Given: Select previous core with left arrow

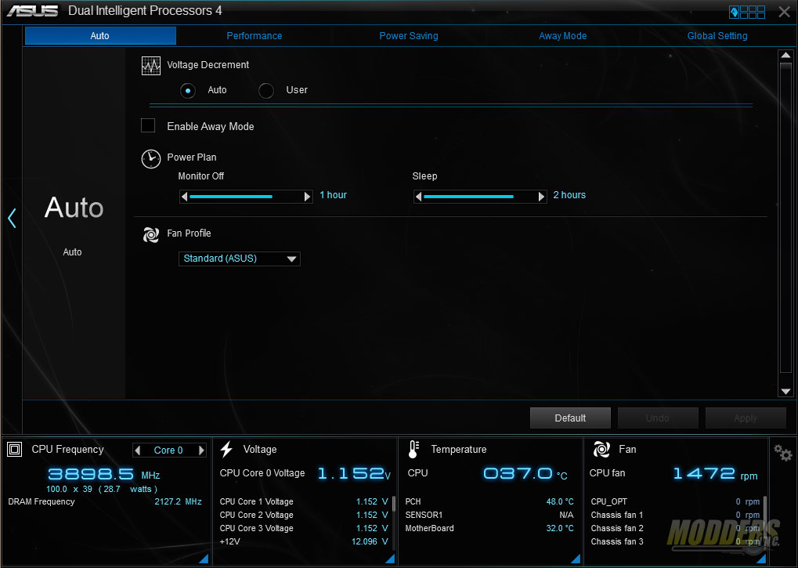Looking at the screenshot, I should [137, 450].
